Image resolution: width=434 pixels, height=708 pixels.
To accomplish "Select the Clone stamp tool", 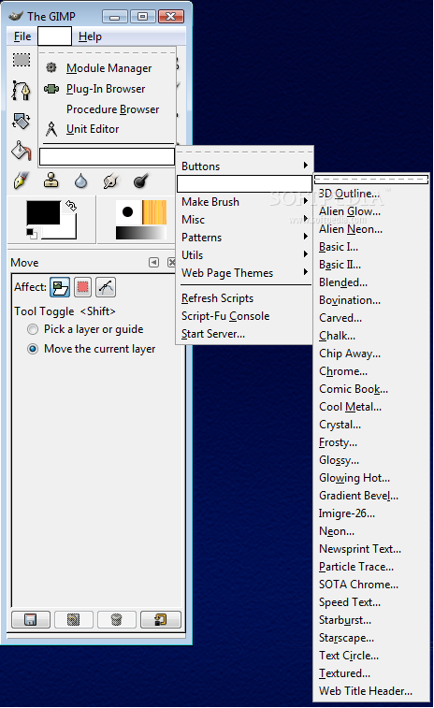I will pyautogui.click(x=51, y=181).
